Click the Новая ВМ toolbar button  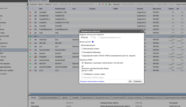33,4
